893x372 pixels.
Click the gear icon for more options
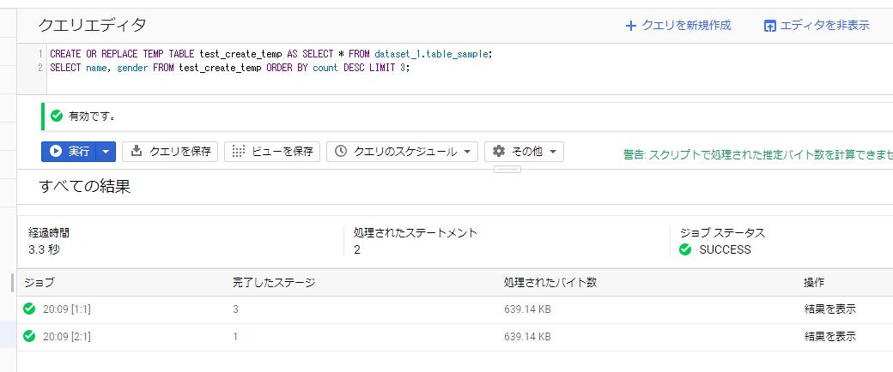499,152
